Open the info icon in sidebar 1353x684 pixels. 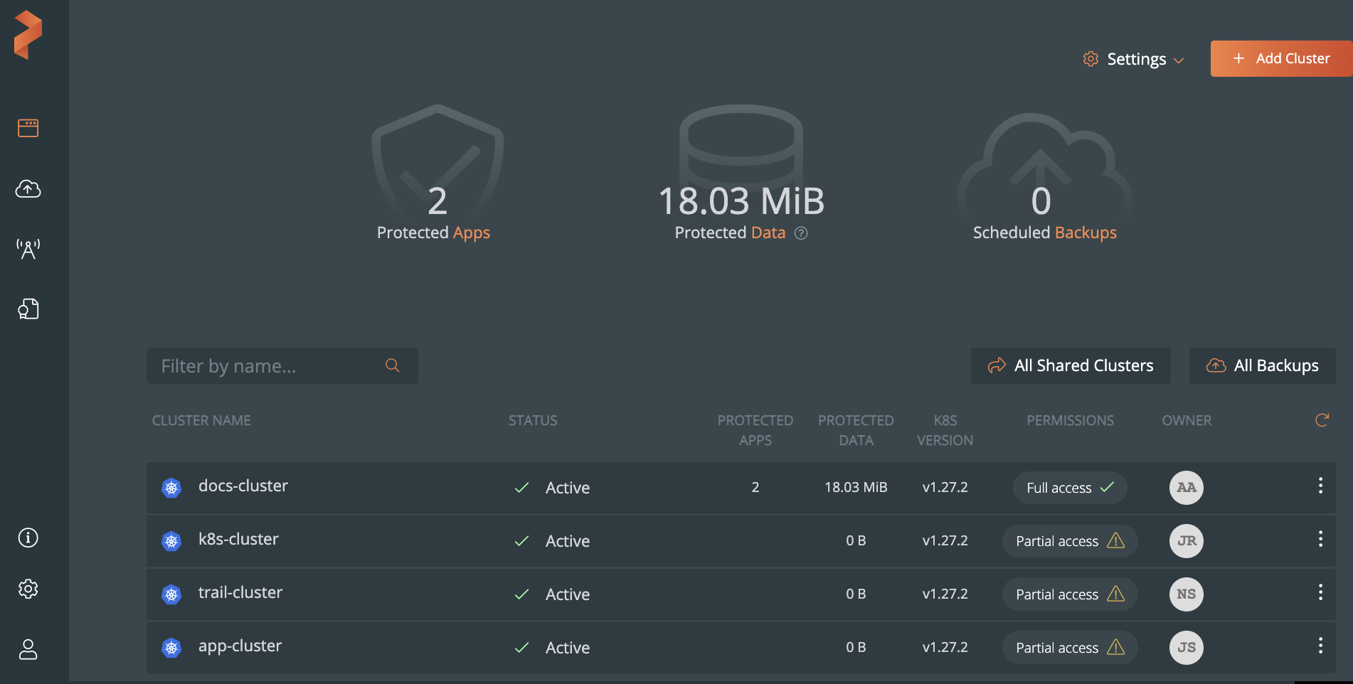click(28, 538)
